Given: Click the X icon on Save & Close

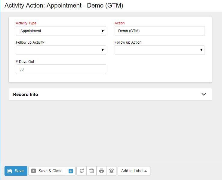Looking at the screenshot, I should (x=34, y=171).
